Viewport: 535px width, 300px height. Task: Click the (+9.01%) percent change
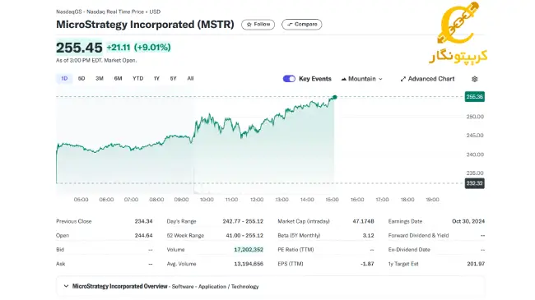[x=152, y=48]
